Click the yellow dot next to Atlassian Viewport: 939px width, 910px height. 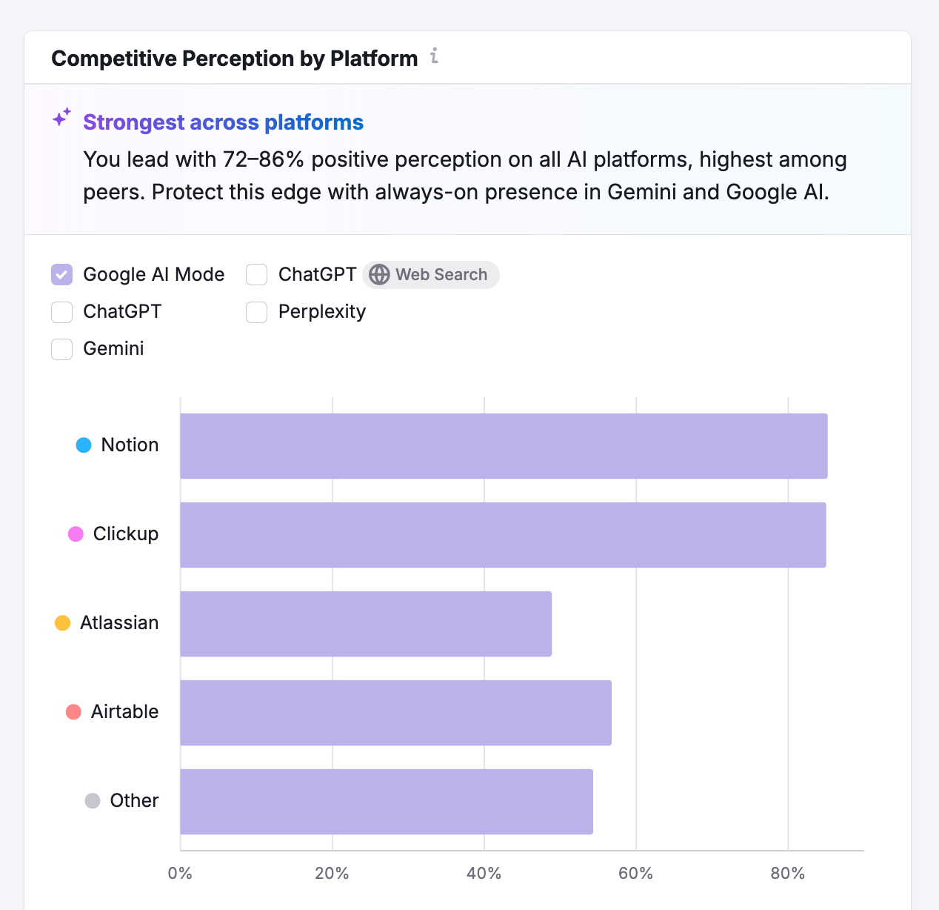(63, 622)
